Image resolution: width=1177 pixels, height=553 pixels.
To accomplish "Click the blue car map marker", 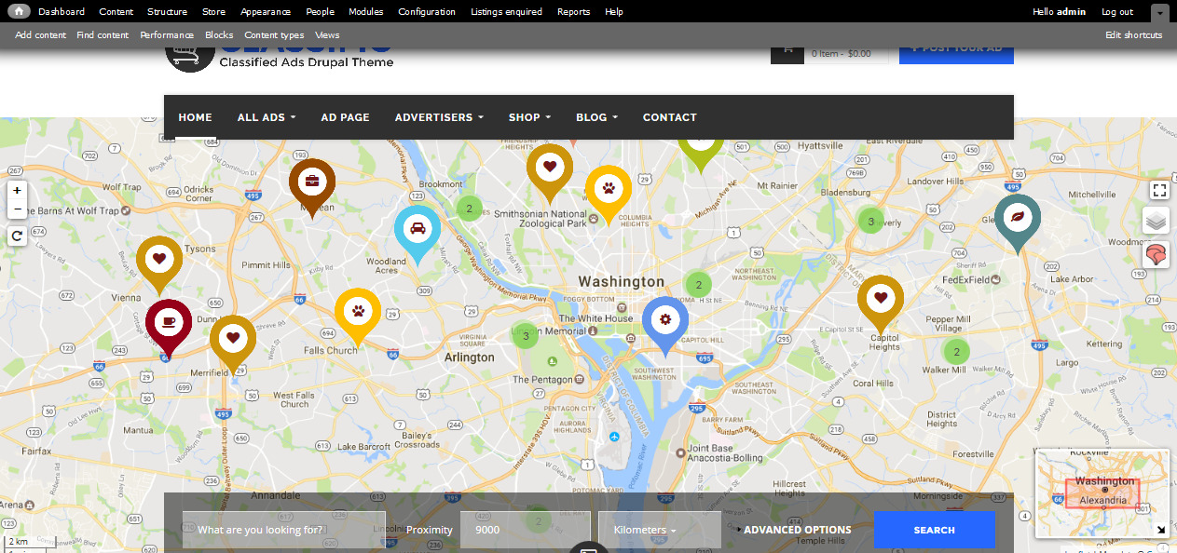I will click(x=417, y=229).
